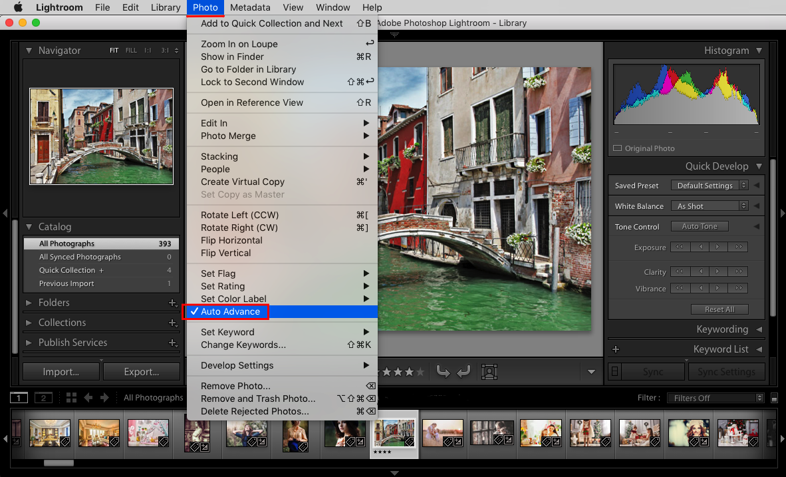The height and width of the screenshot is (477, 786).
Task: Open the Filter dropdown Filters Off
Action: [x=716, y=398]
